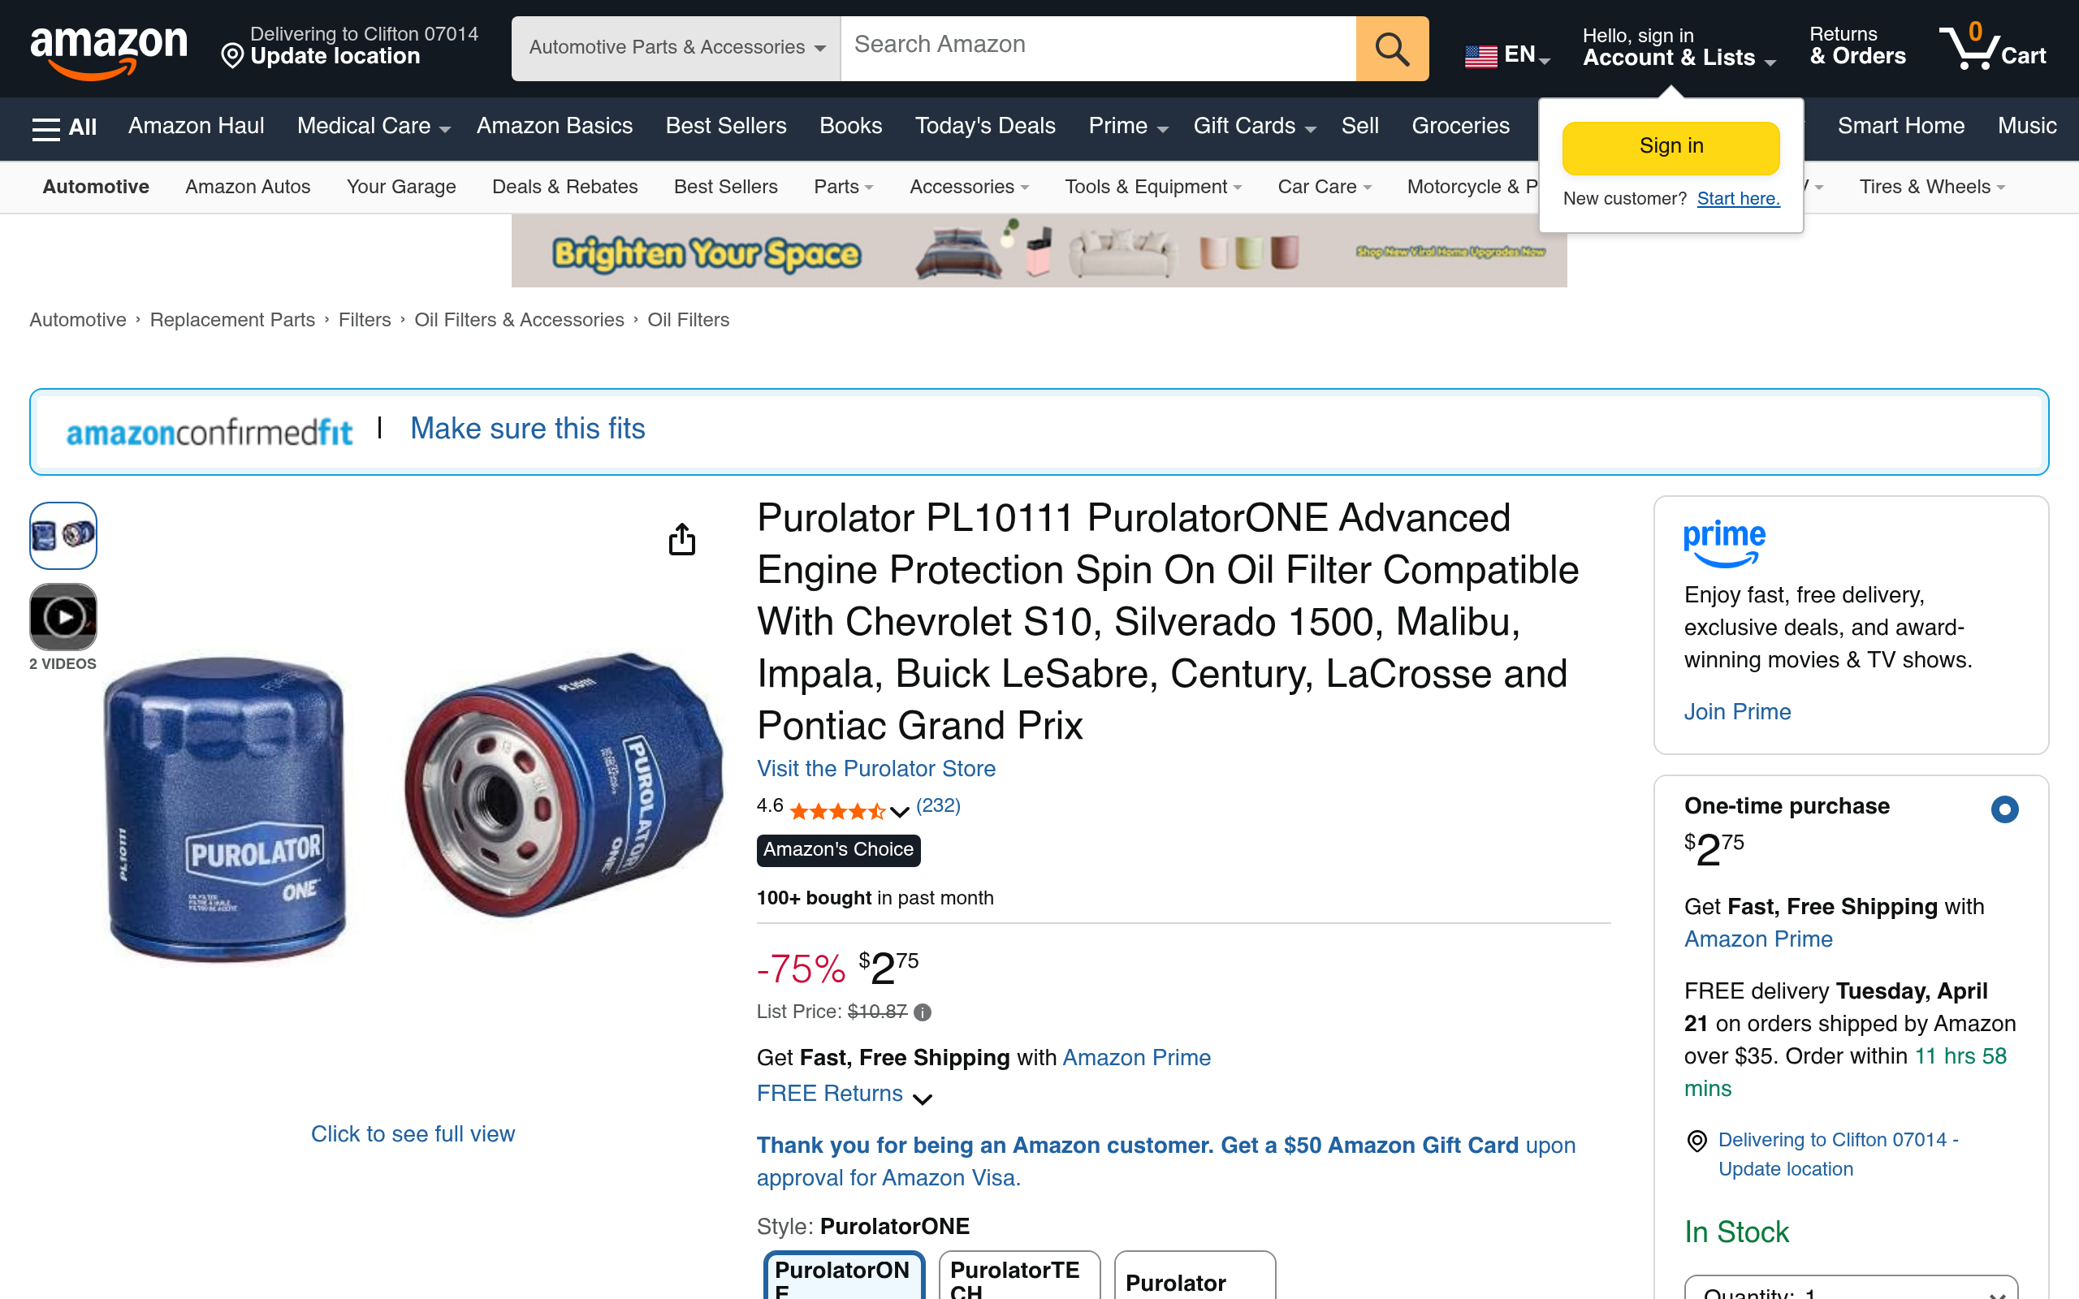Click the share icon above product image
Image resolution: width=2079 pixels, height=1299 pixels.
(x=682, y=538)
